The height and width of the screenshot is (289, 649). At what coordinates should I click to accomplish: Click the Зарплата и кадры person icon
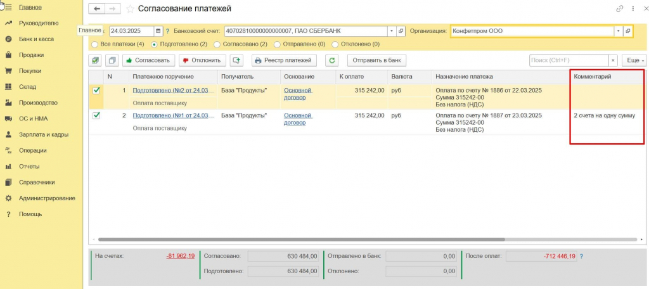pos(8,134)
